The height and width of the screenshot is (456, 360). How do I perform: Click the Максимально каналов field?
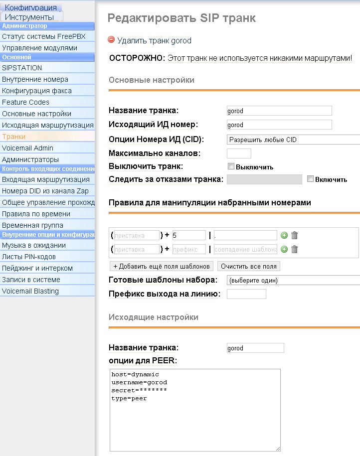pos(239,153)
